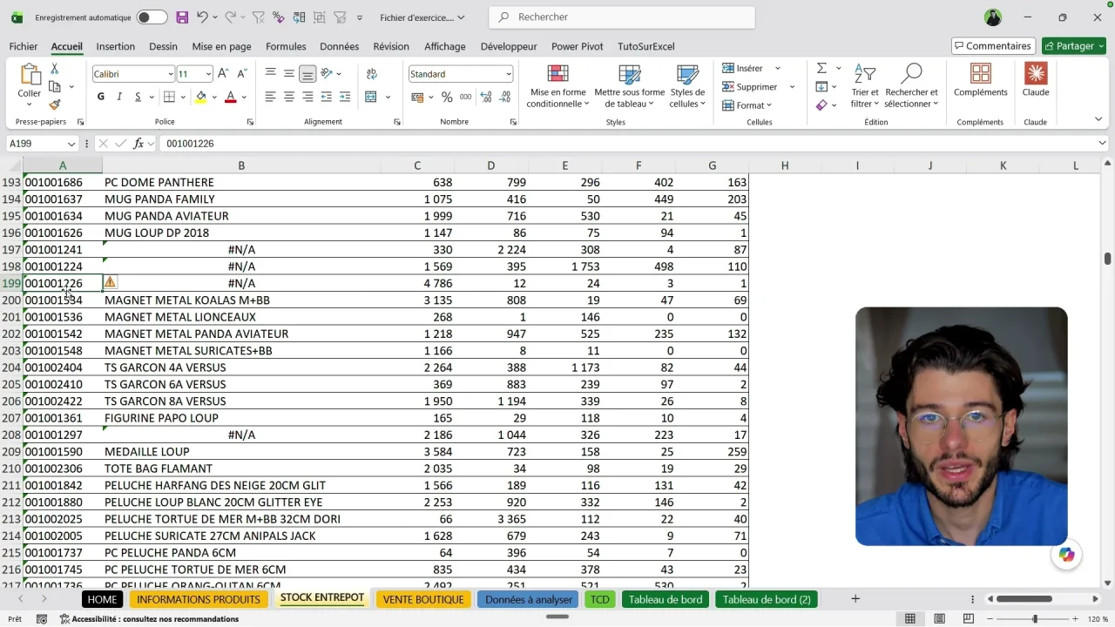This screenshot has width=1115, height=627.
Task: Switch to the Données ribbon tab
Action: [339, 46]
